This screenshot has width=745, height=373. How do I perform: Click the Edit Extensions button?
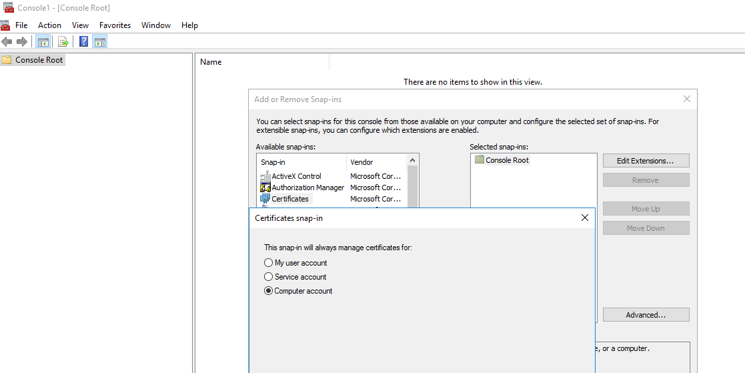click(x=646, y=161)
